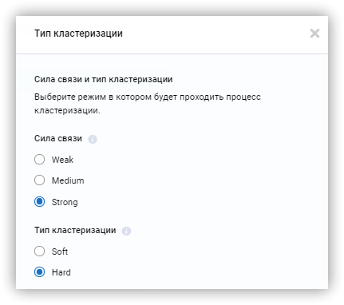Click the 'Тип кластеризации' dialog title
Image resolution: width=344 pixels, height=305 pixels.
[x=78, y=34]
